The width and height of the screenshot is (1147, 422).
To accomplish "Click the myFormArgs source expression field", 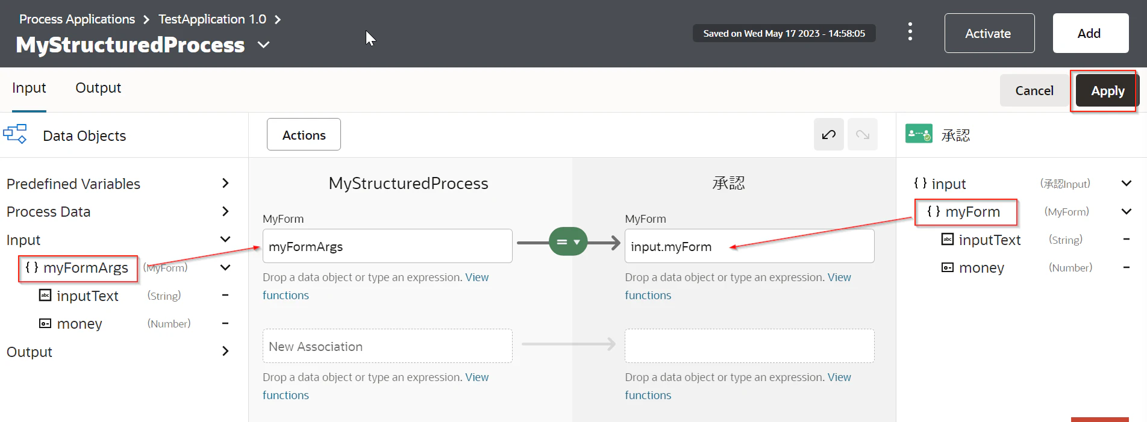I will 387,246.
